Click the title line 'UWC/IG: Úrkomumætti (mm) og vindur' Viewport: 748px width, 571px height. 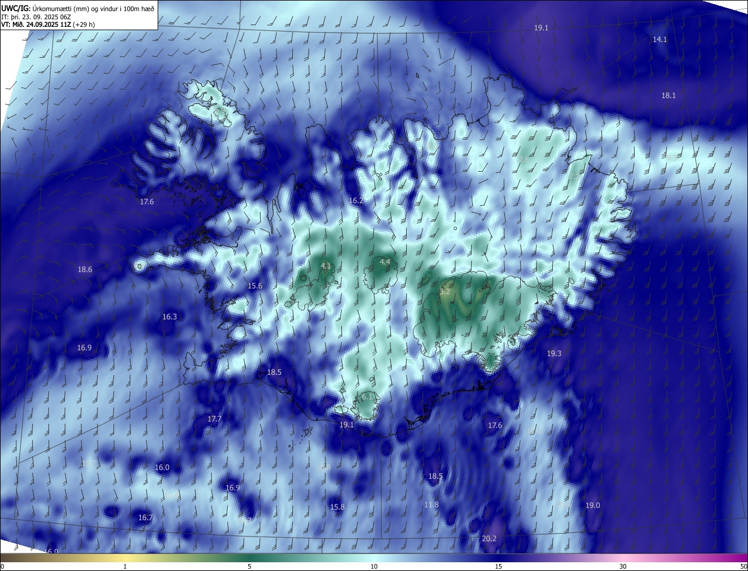click(78, 8)
